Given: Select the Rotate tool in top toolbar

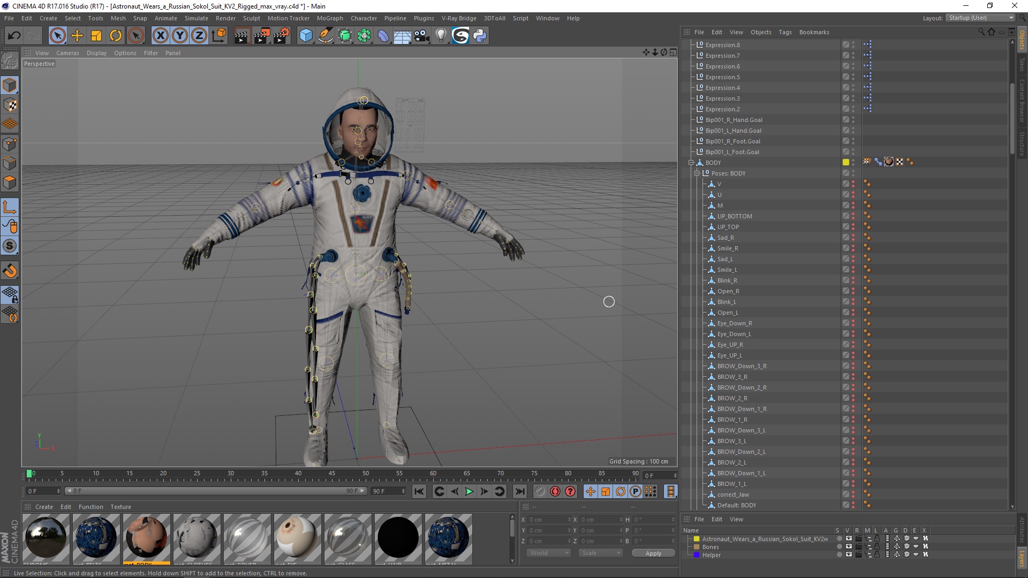Looking at the screenshot, I should [116, 36].
